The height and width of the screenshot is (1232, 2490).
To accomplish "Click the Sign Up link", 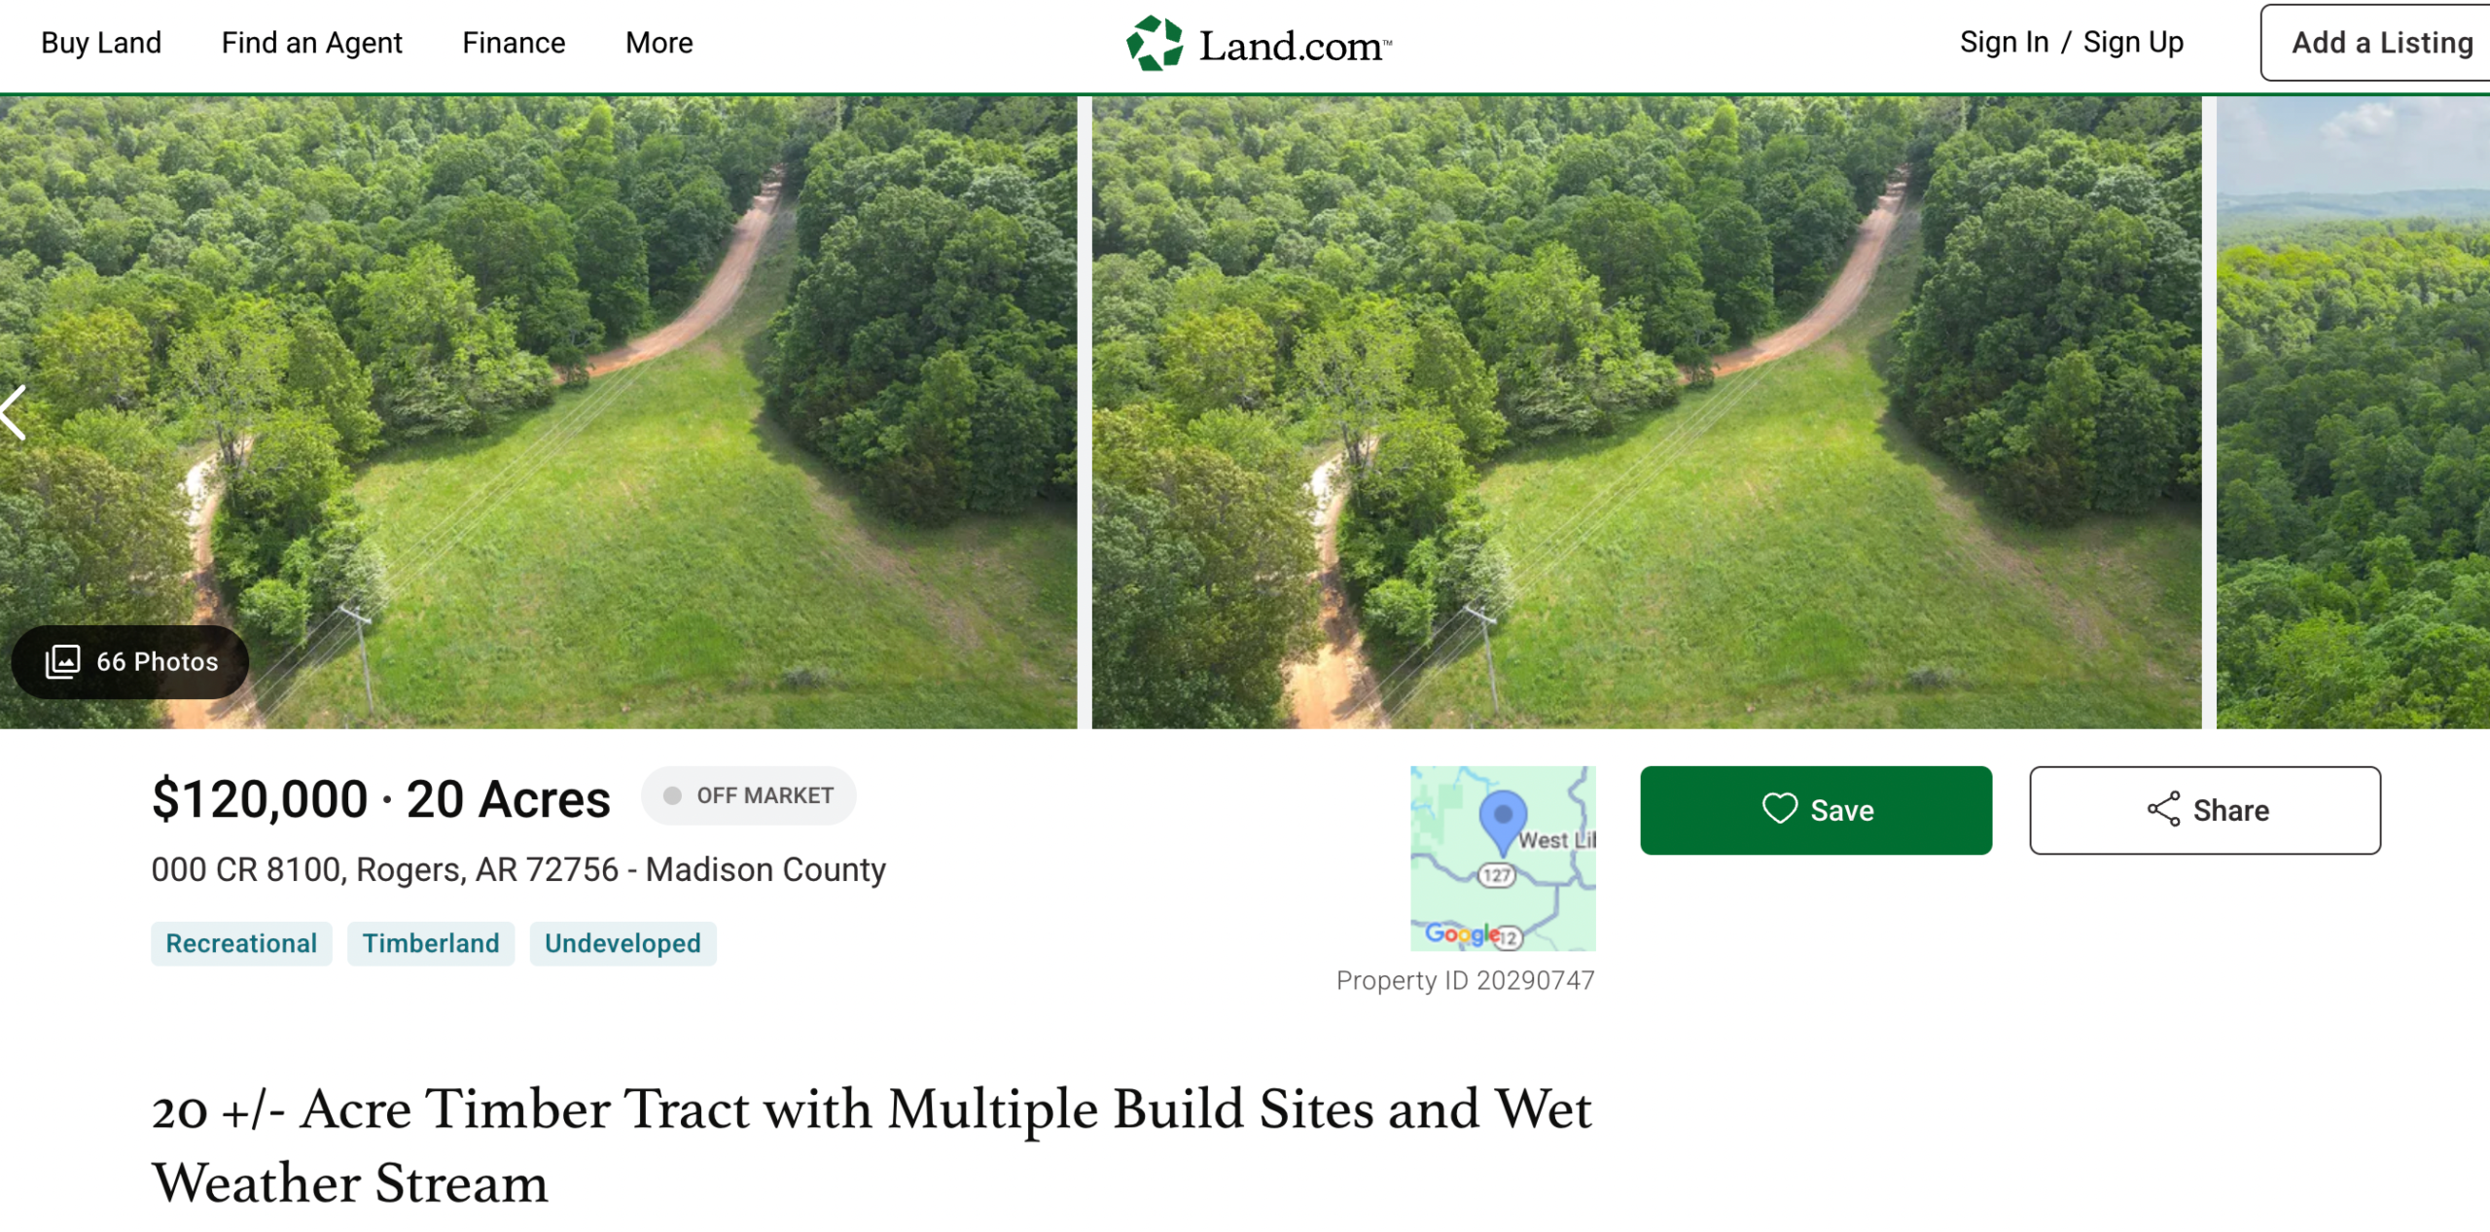I will tap(2133, 43).
